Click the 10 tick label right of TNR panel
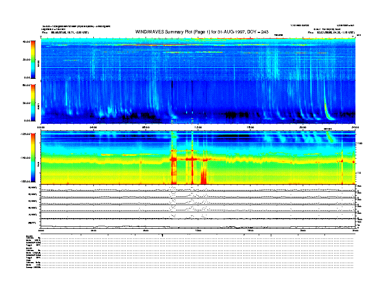Image resolution: width=383 pixels, height=296 pixels. coord(360,173)
